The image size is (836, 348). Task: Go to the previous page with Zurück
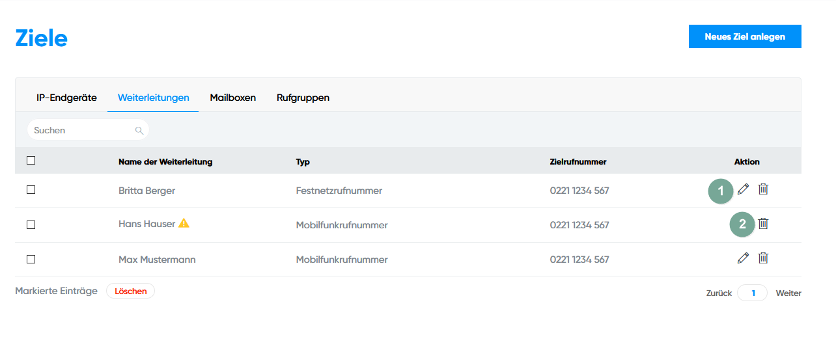719,293
